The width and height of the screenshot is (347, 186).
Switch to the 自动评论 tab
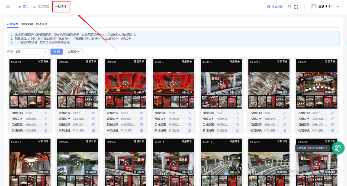click(41, 24)
